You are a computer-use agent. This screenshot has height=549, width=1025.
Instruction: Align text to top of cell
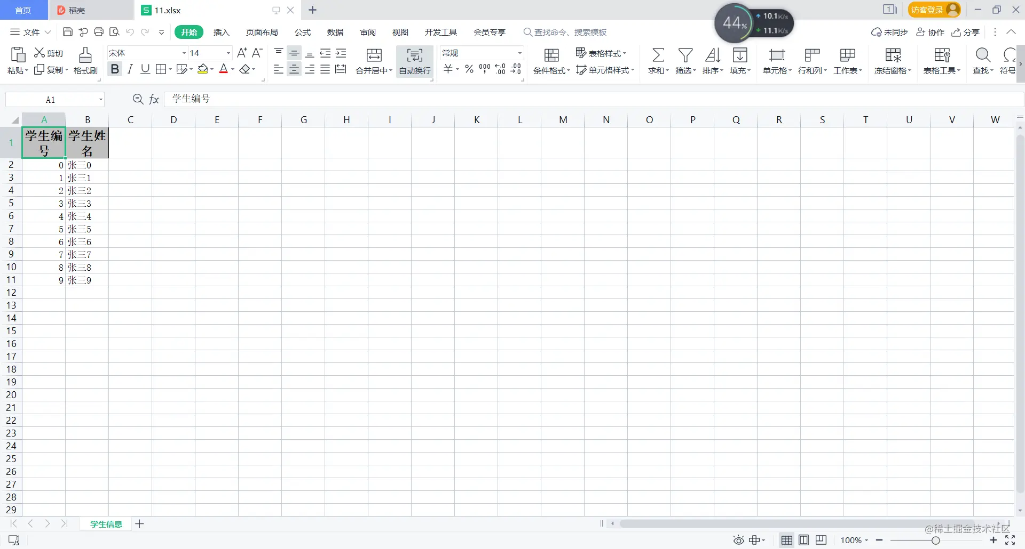[279, 53]
